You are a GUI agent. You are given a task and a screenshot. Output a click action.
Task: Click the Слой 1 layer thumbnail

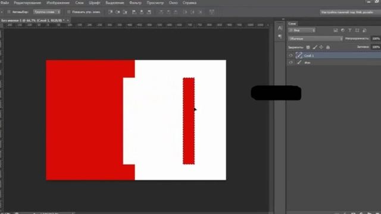point(299,55)
